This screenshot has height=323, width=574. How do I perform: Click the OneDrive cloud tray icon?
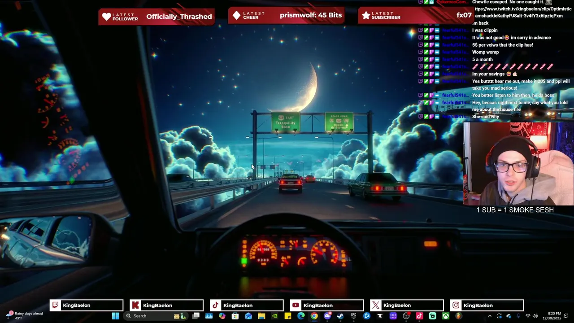point(509,316)
